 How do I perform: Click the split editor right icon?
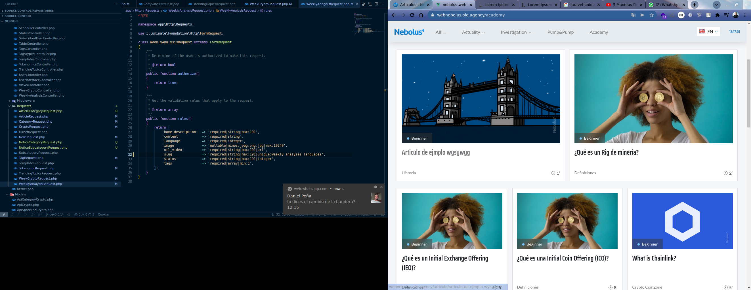(x=376, y=4)
